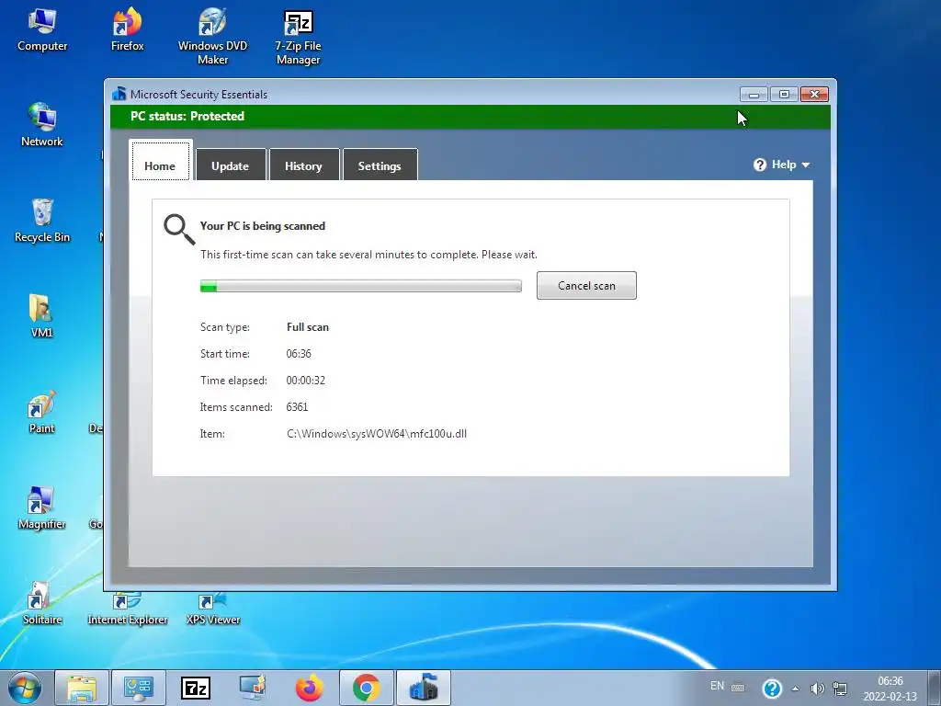Click the monitor icon in the taskbar

click(x=253, y=688)
